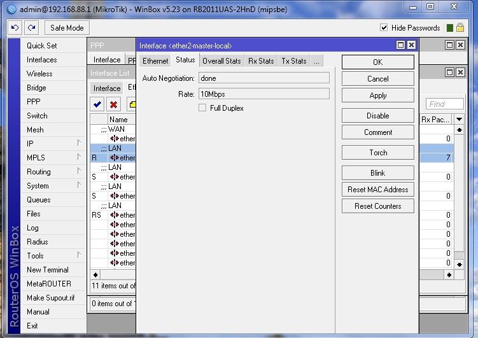Toggle Safe Mode
478x338 pixels.
coord(67,28)
